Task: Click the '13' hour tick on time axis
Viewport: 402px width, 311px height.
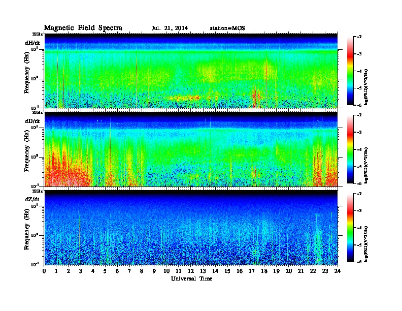Action: coord(203,271)
